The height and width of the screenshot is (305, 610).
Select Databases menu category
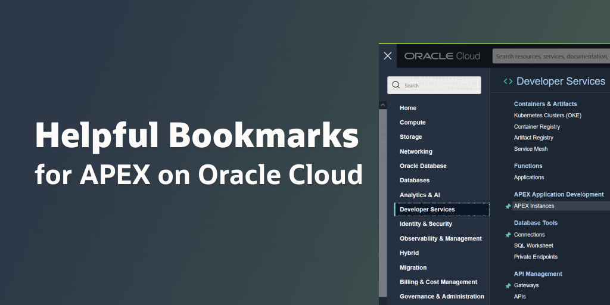tap(415, 180)
